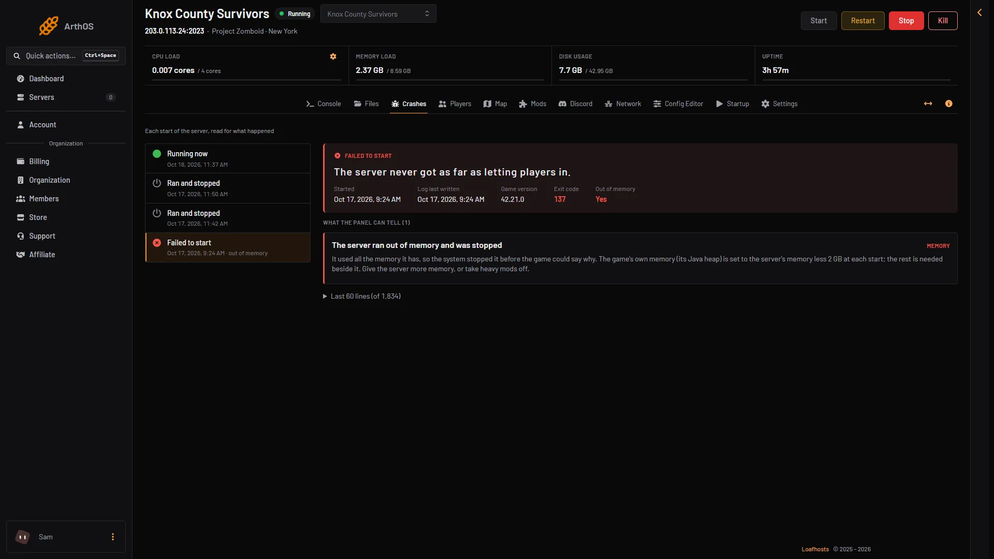Image resolution: width=994 pixels, height=559 pixels.
Task: Open the Players tab
Action: (x=455, y=104)
